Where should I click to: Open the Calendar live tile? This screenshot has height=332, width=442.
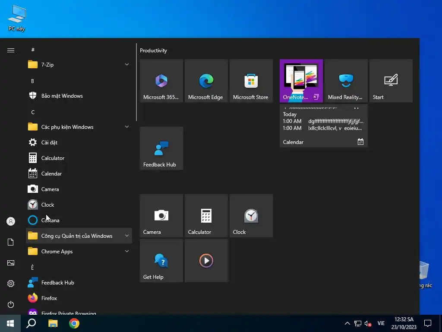click(x=323, y=126)
